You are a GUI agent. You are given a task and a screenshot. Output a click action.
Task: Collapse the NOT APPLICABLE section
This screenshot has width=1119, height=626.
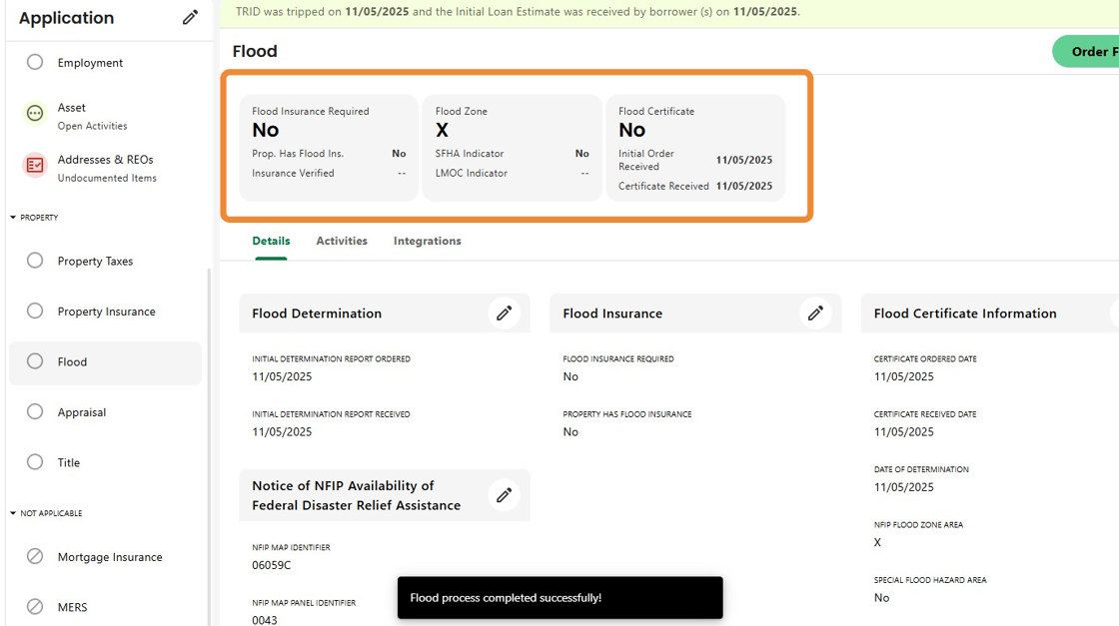click(x=14, y=513)
